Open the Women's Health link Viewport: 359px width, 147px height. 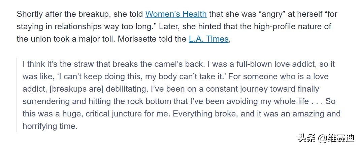click(x=176, y=14)
